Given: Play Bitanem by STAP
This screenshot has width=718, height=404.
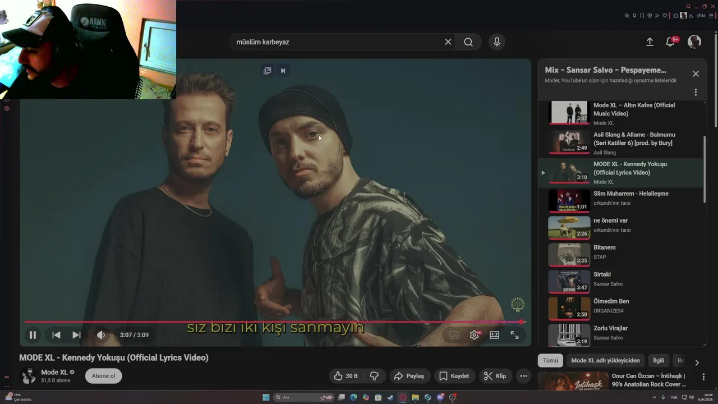Looking at the screenshot, I should (620, 254).
